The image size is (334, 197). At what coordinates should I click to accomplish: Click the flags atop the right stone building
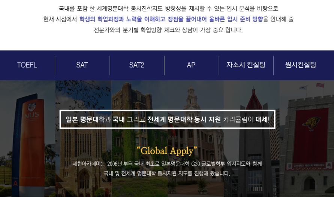310,86
